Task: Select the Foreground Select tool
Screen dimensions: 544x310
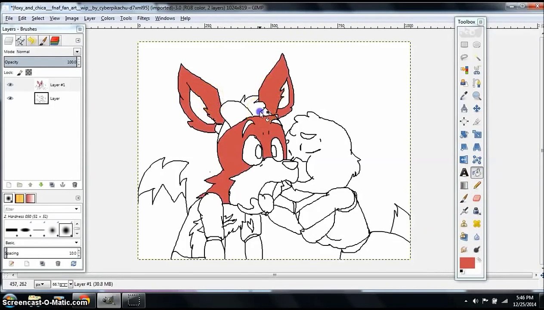Action: [464, 83]
